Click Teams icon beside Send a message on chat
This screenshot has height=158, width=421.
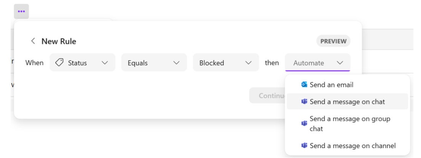tap(304, 102)
